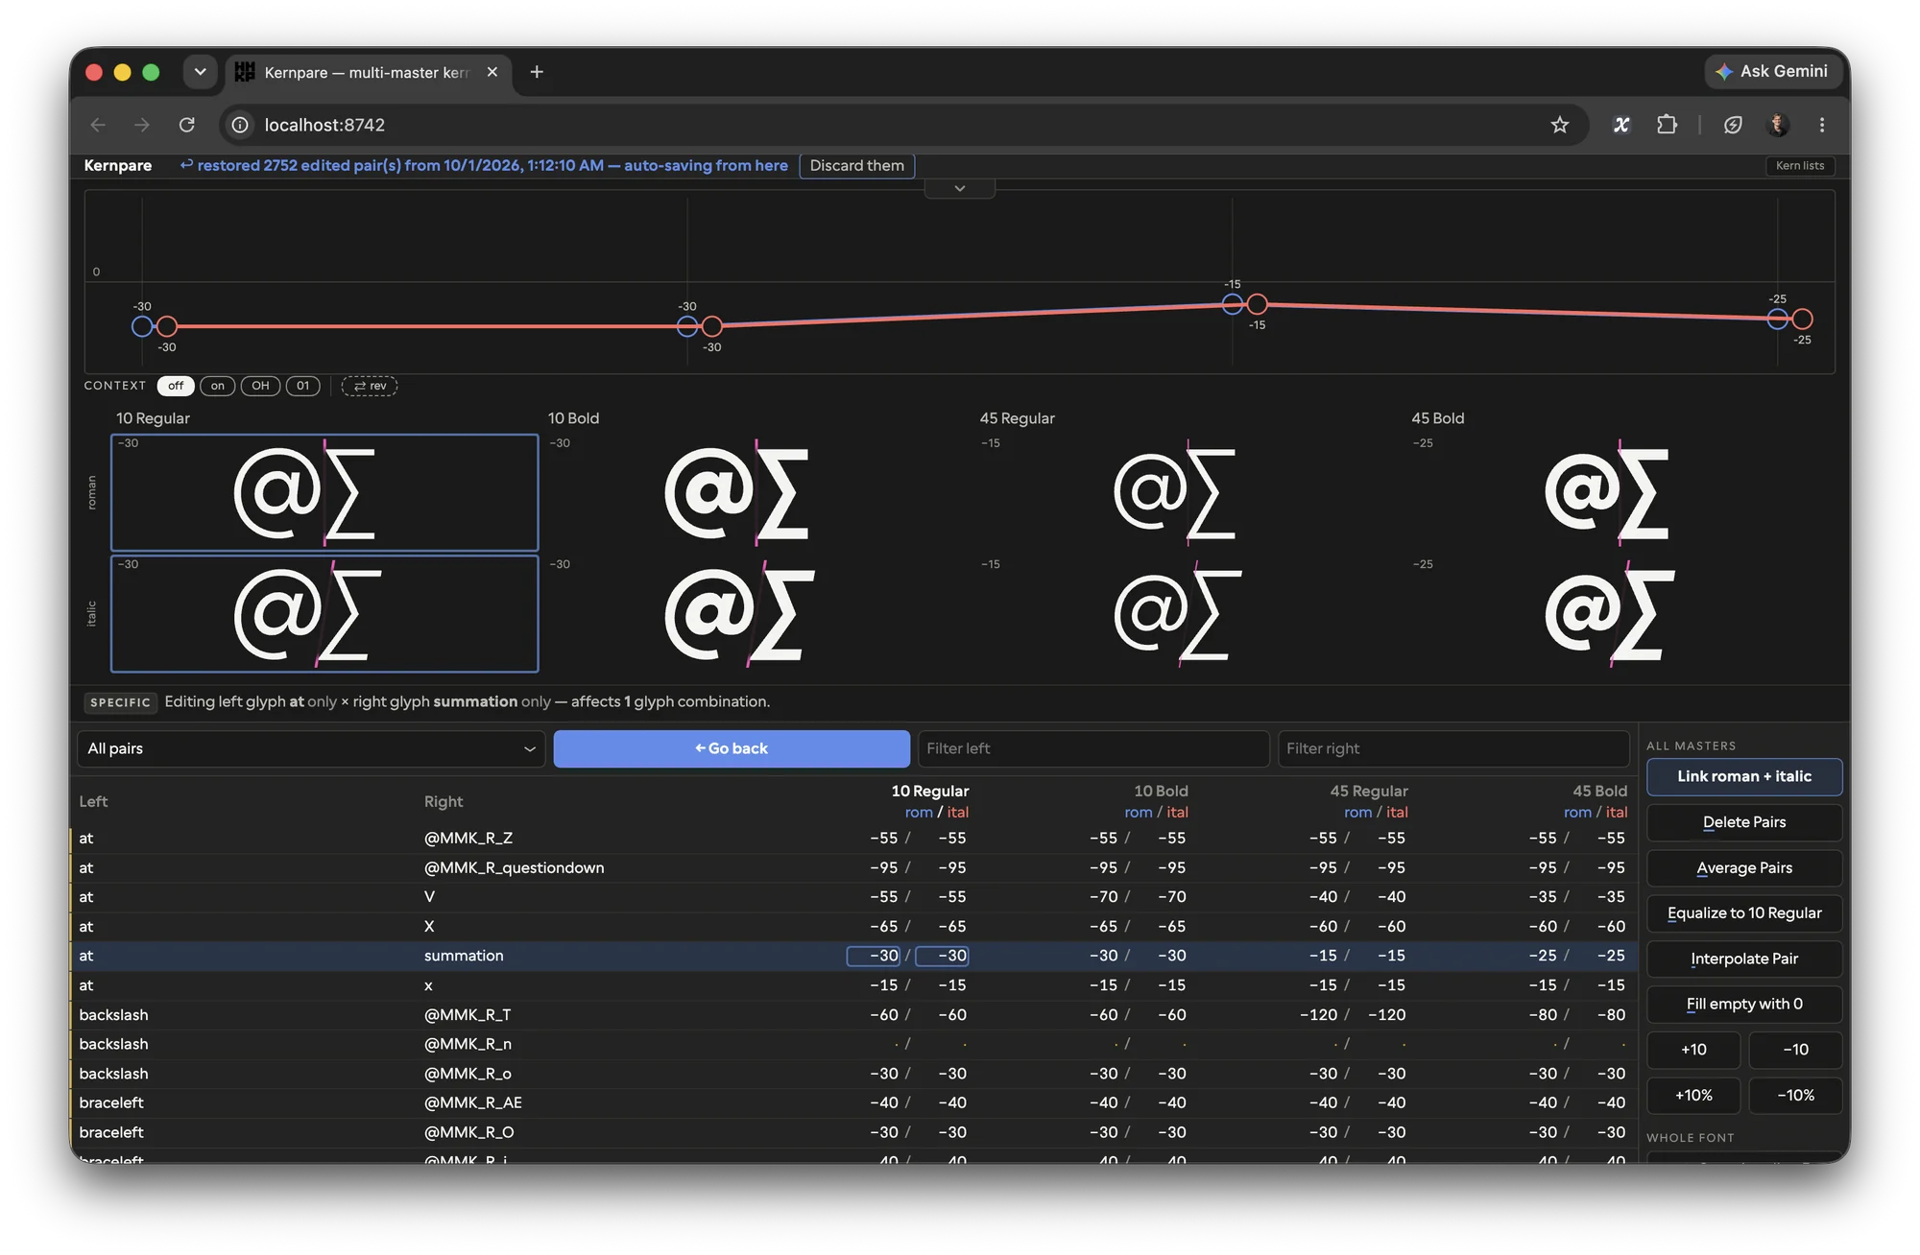Click Interpolate Pair button
1920x1255 pixels.
click(1744, 959)
